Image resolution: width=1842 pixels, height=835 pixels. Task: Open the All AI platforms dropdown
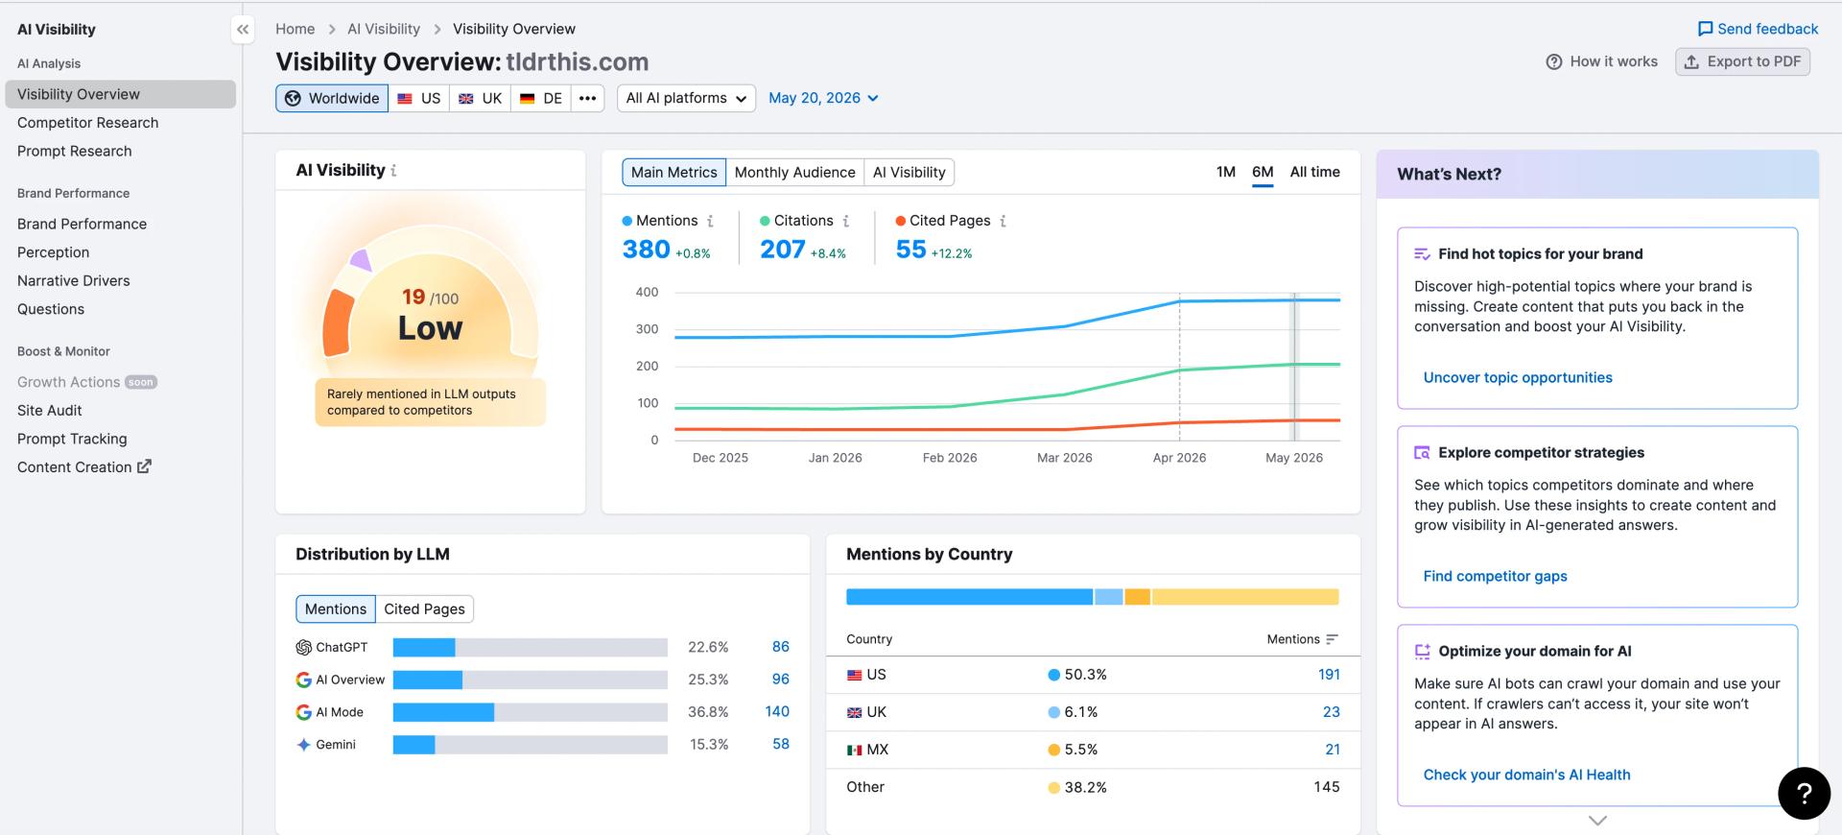click(687, 98)
